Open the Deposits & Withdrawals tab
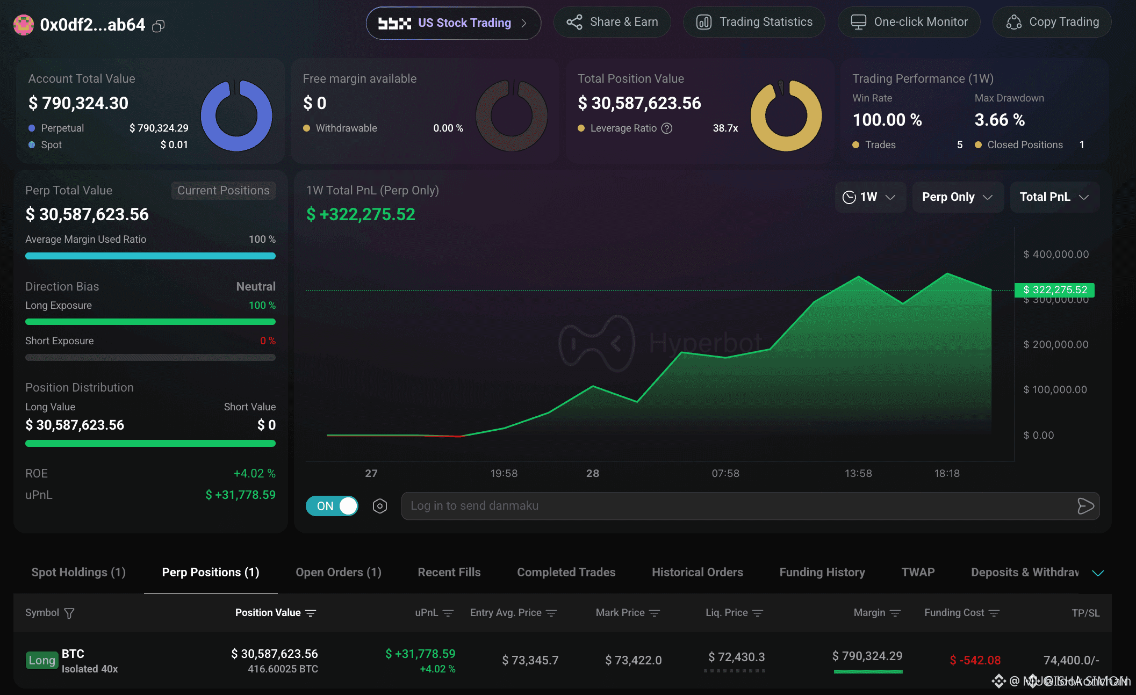Viewport: 1136px width, 695px height. tap(1025, 573)
